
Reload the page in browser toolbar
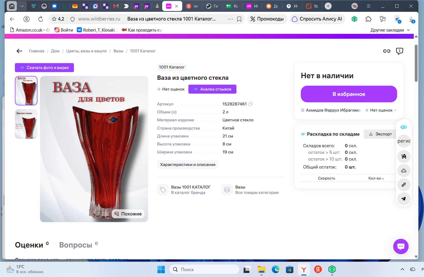pyautogui.click(x=41, y=19)
